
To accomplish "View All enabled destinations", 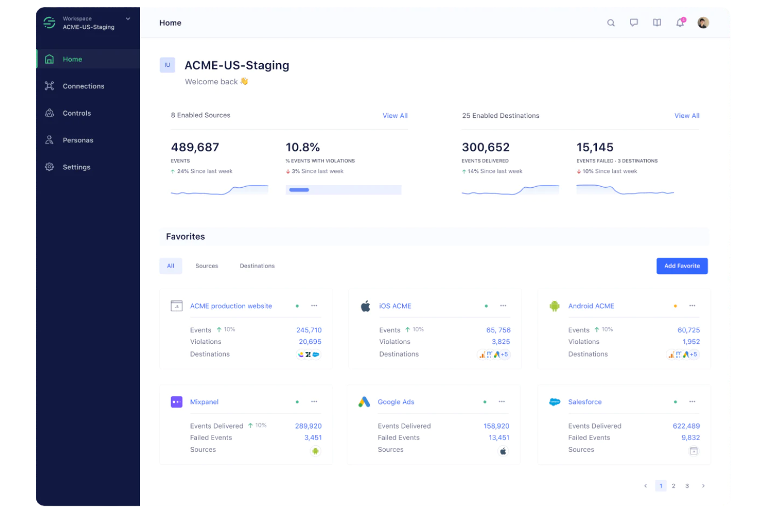I will pos(687,116).
